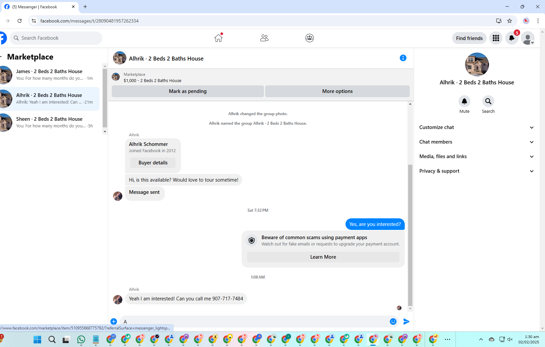Open a new browser tab
Screen dimensions: 545x347
[85, 7]
